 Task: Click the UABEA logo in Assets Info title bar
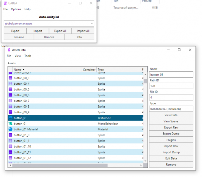point(9,50)
